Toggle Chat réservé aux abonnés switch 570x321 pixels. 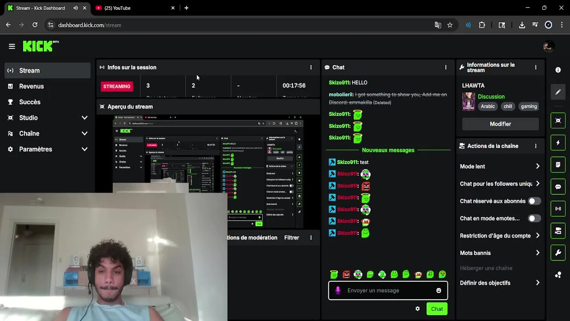pyautogui.click(x=534, y=201)
